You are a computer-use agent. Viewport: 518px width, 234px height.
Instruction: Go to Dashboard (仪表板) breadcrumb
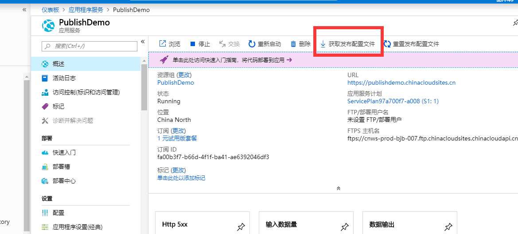coord(50,10)
